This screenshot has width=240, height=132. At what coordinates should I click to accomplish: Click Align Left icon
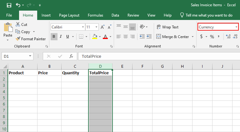coord(119,37)
